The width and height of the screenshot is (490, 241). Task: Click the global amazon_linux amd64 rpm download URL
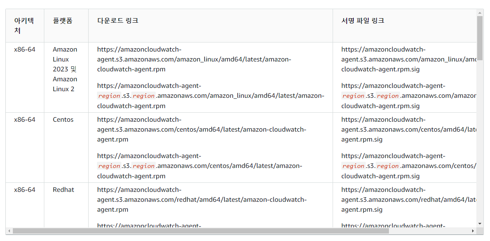[194, 59]
